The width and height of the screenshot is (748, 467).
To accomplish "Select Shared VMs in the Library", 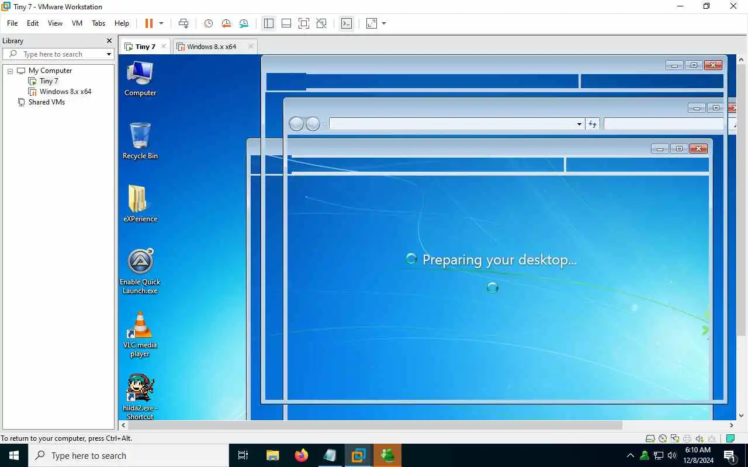I will click(46, 102).
